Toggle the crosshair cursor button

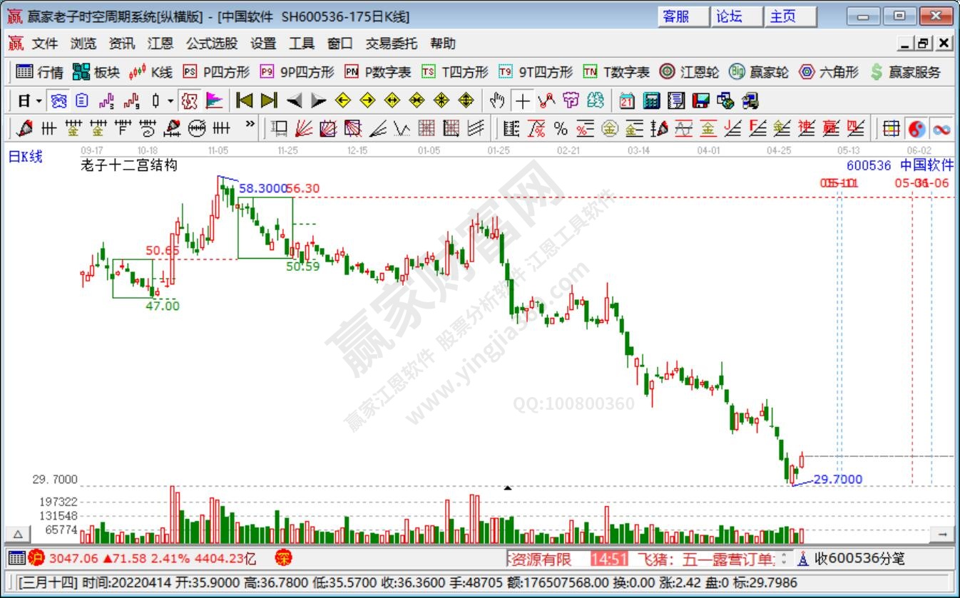(523, 100)
